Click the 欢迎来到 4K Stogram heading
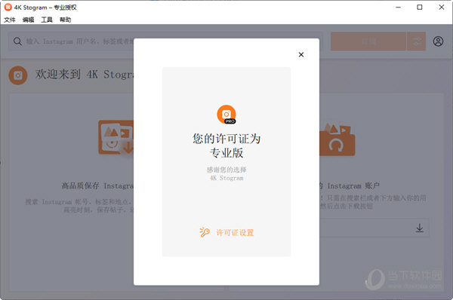The width and height of the screenshot is (453, 300). 85,75
